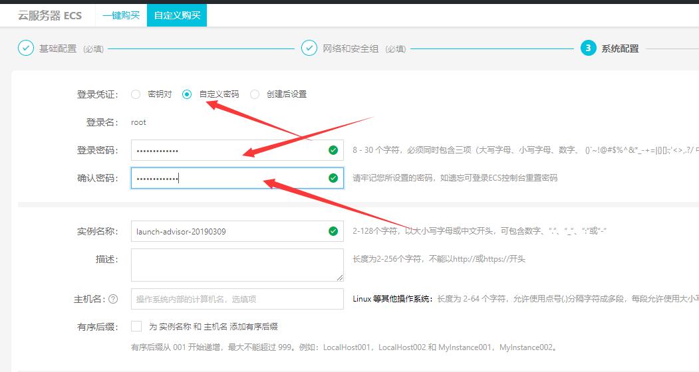
Task: Click the 2-128个字符 instance name hint
Action: point(480,231)
